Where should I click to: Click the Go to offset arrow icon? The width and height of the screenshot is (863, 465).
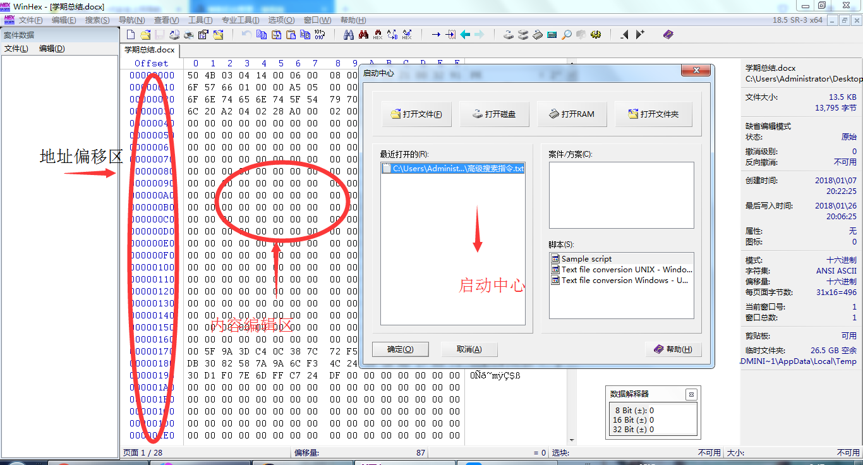tap(436, 35)
